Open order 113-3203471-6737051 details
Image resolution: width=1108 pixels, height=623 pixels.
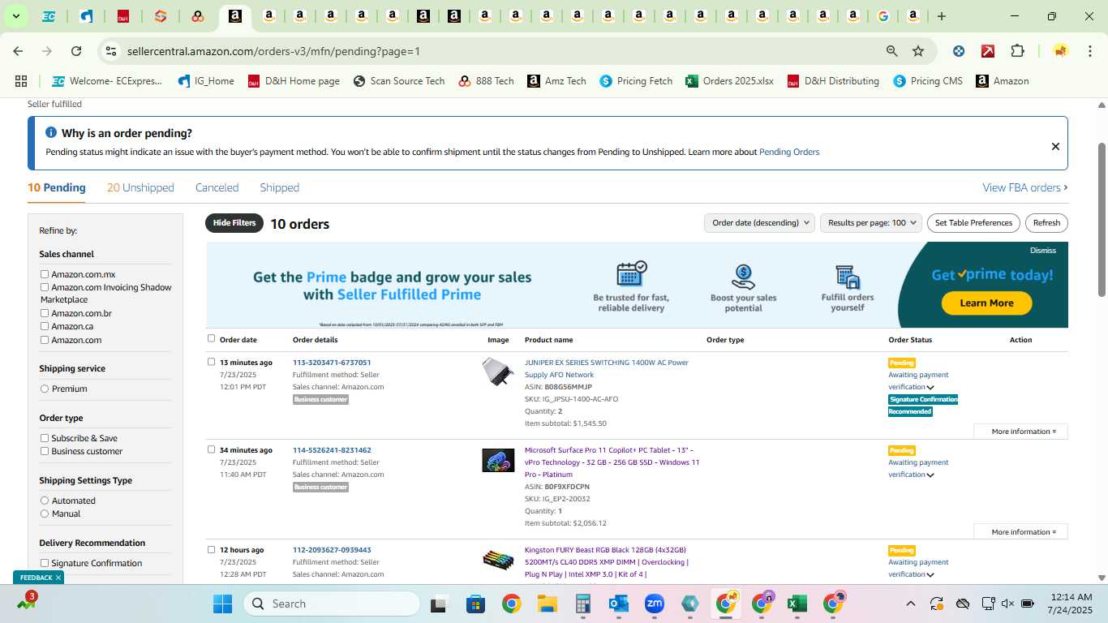tap(332, 363)
